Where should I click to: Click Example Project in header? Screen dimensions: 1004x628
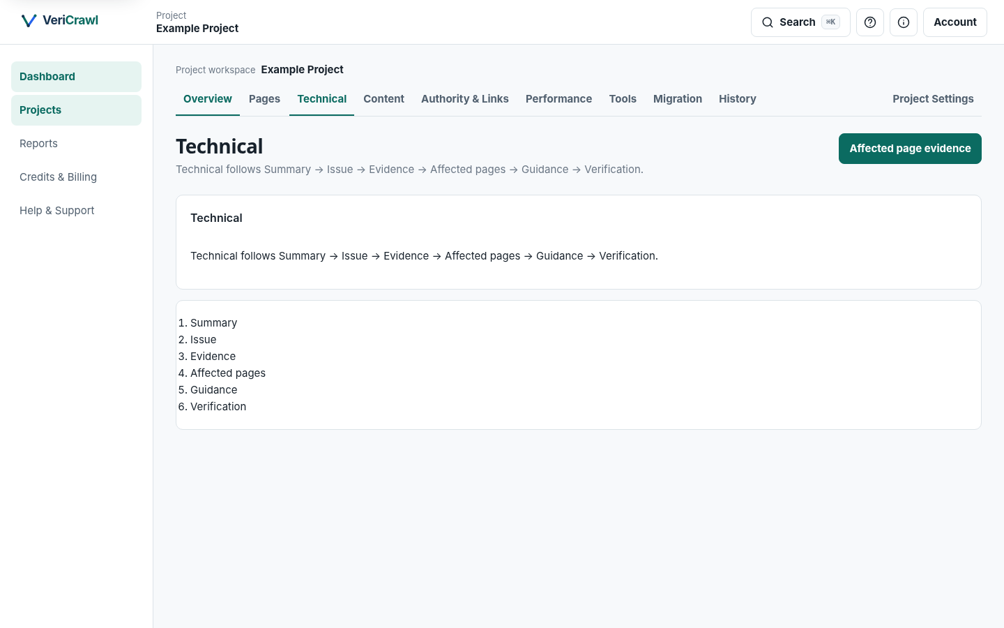tap(197, 29)
